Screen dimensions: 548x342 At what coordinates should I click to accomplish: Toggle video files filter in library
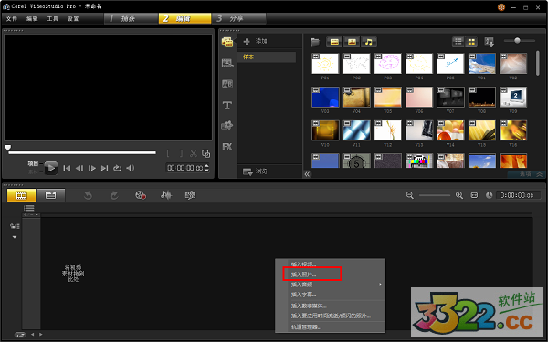pos(334,42)
